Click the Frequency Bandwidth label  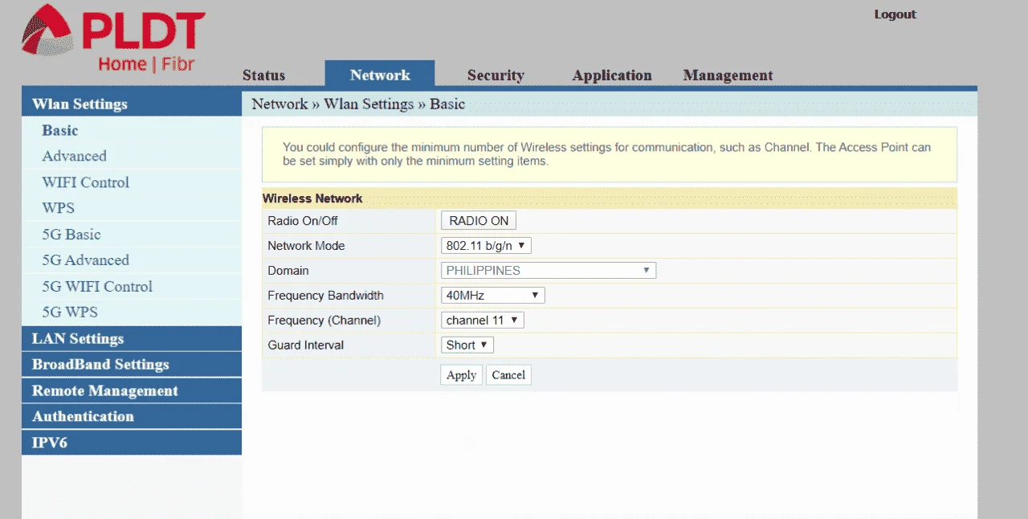325,295
